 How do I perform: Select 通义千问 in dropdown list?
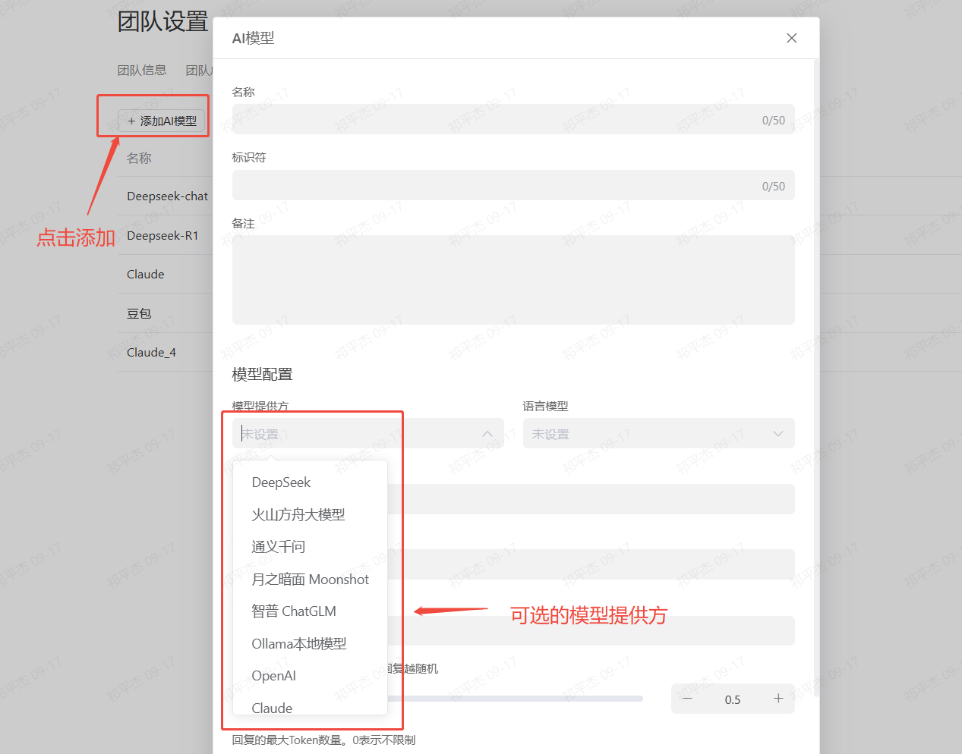[278, 547]
